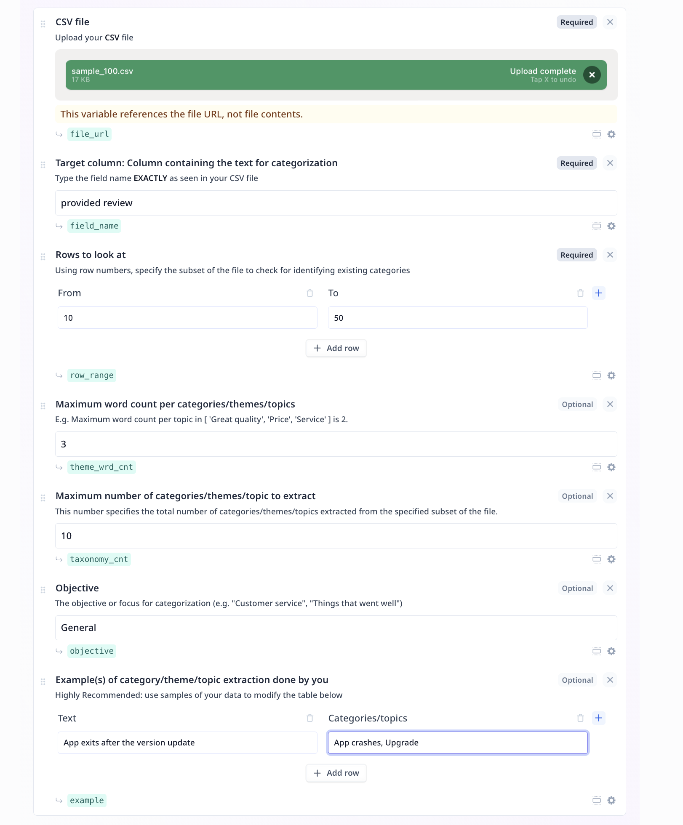Edit the 'App exits after the version update' cell
Screen dimensions: 683x825
[x=187, y=742]
